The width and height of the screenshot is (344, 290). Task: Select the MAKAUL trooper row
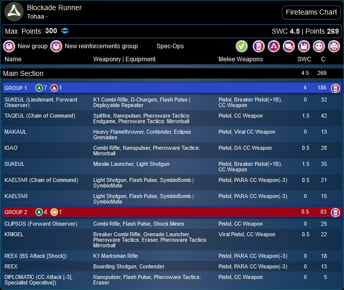[172, 134]
